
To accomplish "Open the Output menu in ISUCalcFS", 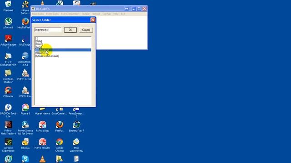I will click(85, 14).
